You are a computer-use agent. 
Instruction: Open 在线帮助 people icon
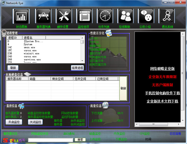point(126,16)
